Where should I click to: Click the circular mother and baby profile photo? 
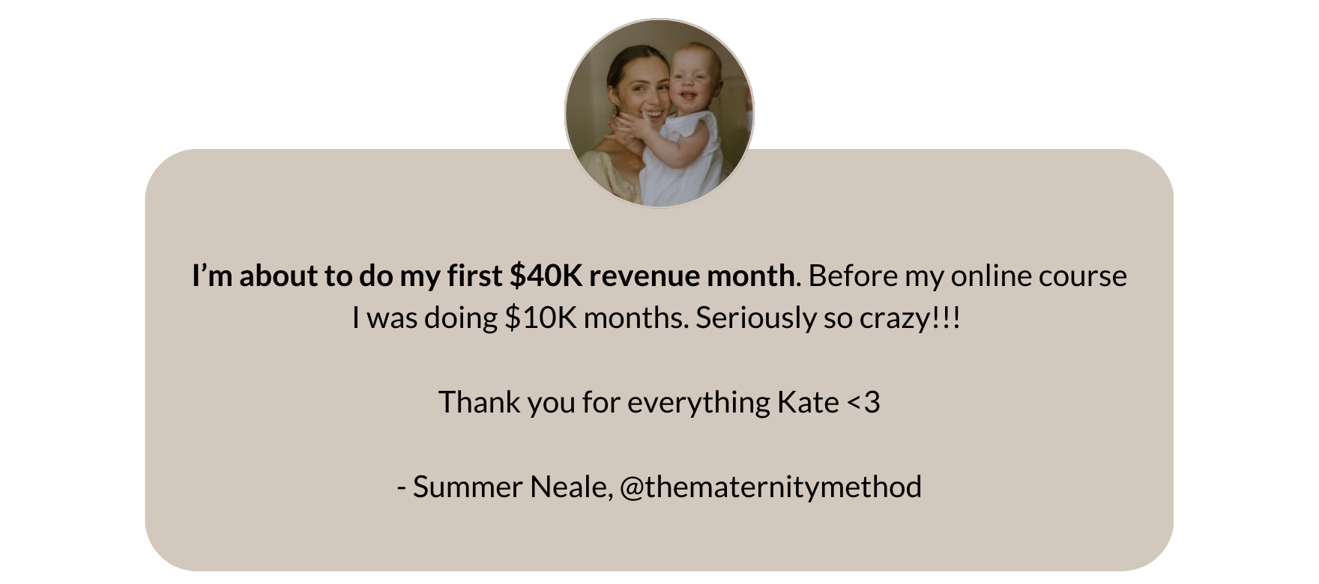(x=659, y=113)
